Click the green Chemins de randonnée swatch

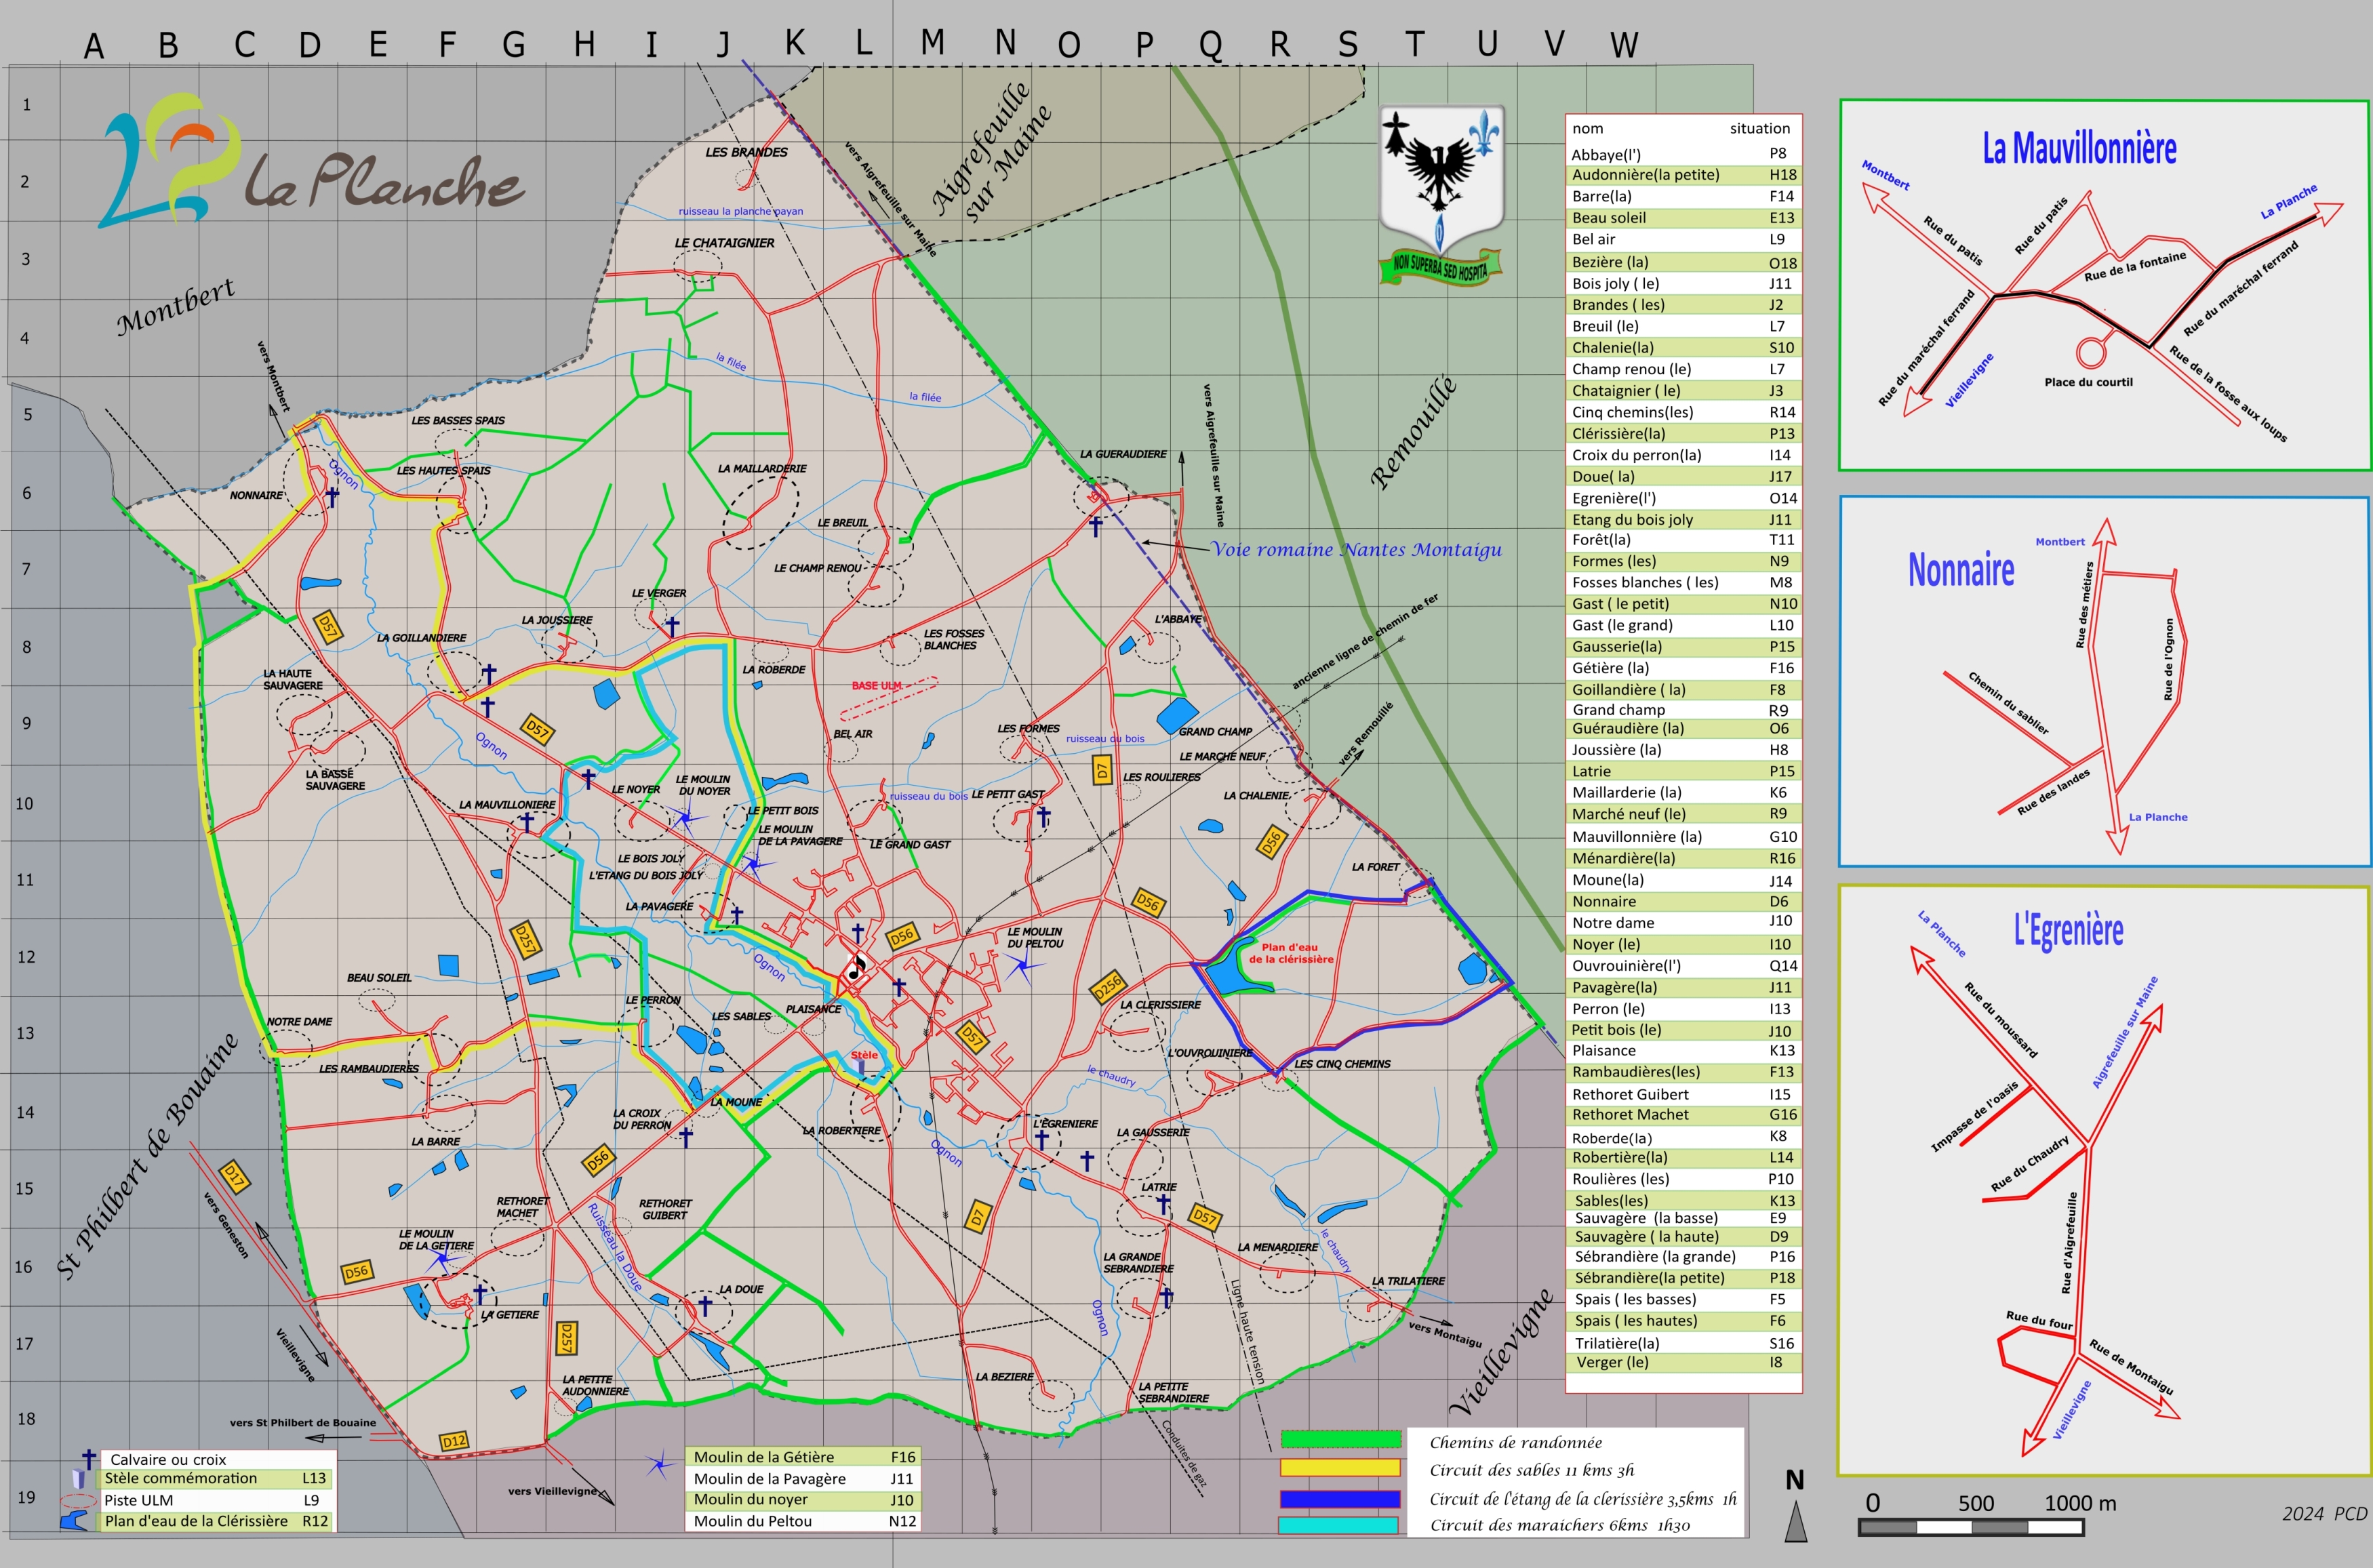pos(1340,1440)
